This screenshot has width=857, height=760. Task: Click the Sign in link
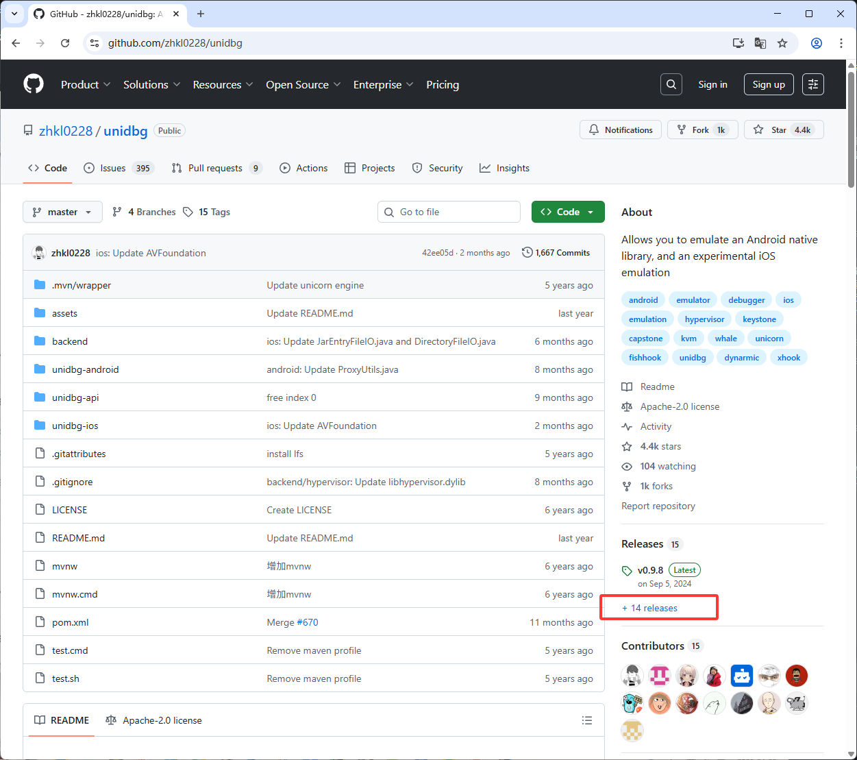pos(712,84)
